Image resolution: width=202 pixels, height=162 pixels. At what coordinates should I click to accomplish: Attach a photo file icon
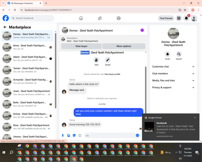[x=68, y=135]
